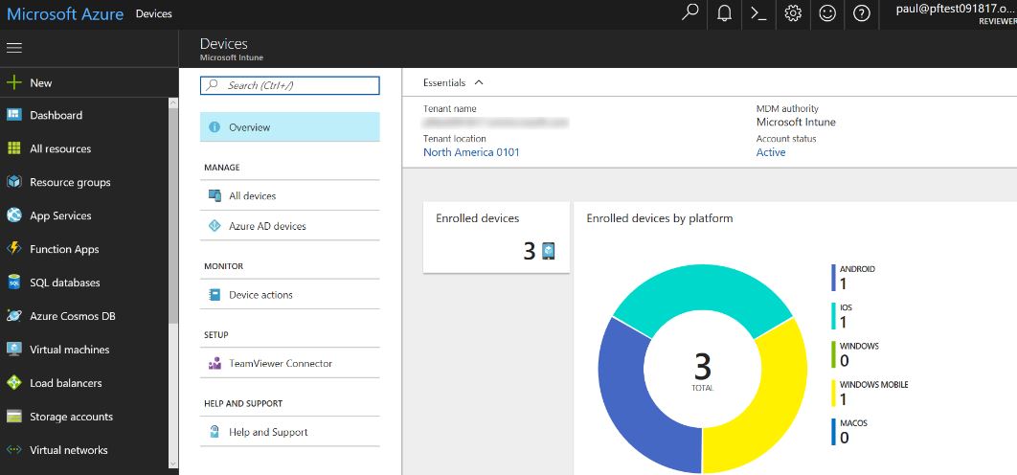The image size is (1017, 475).
Task: Click the 'Enrolled devices by platform' title
Action: [x=660, y=218]
